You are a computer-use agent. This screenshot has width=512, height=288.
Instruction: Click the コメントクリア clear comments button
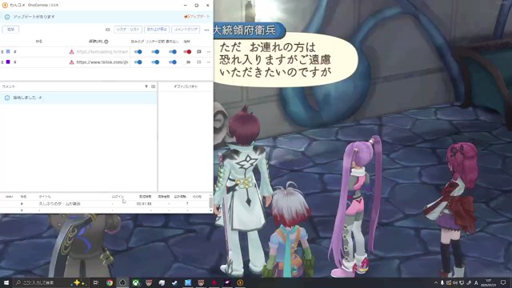tap(186, 30)
